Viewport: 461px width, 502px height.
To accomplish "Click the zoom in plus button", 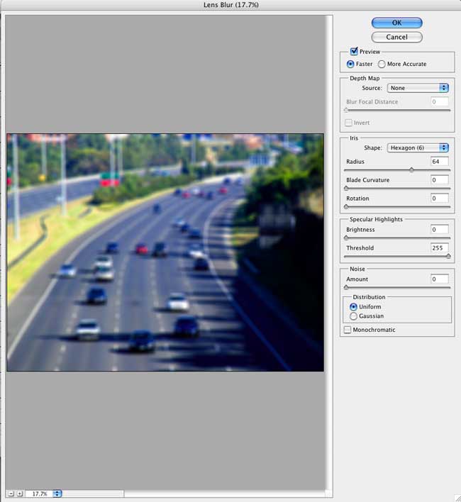I will (x=19, y=493).
